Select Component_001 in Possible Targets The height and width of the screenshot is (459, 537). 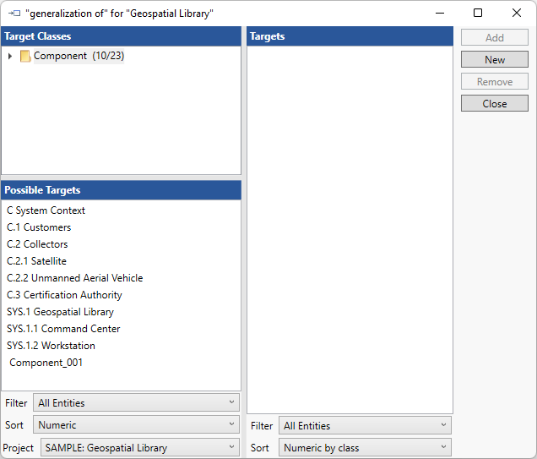pos(46,363)
